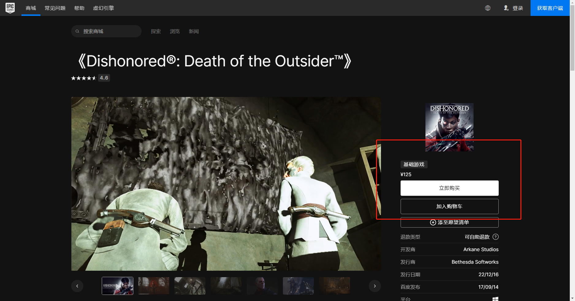Click the 获取客户端 button
The width and height of the screenshot is (575, 301).
click(550, 8)
